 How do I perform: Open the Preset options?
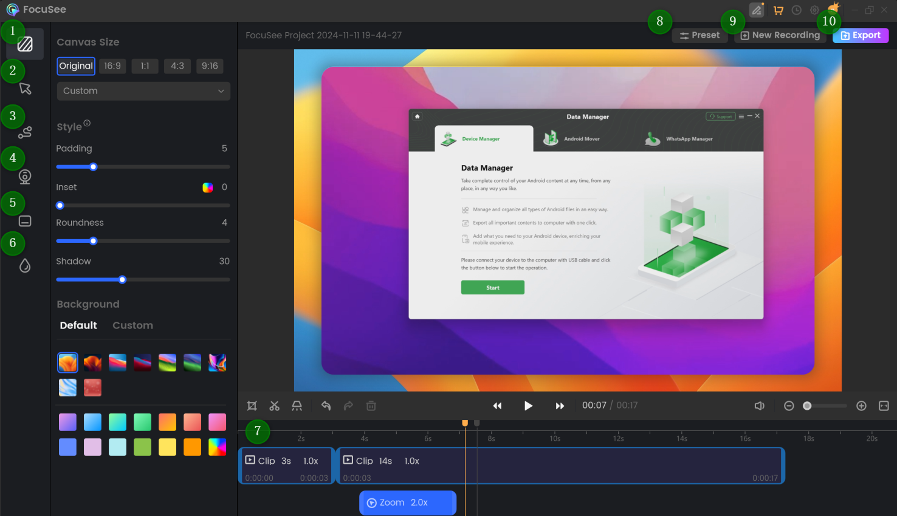coord(700,35)
